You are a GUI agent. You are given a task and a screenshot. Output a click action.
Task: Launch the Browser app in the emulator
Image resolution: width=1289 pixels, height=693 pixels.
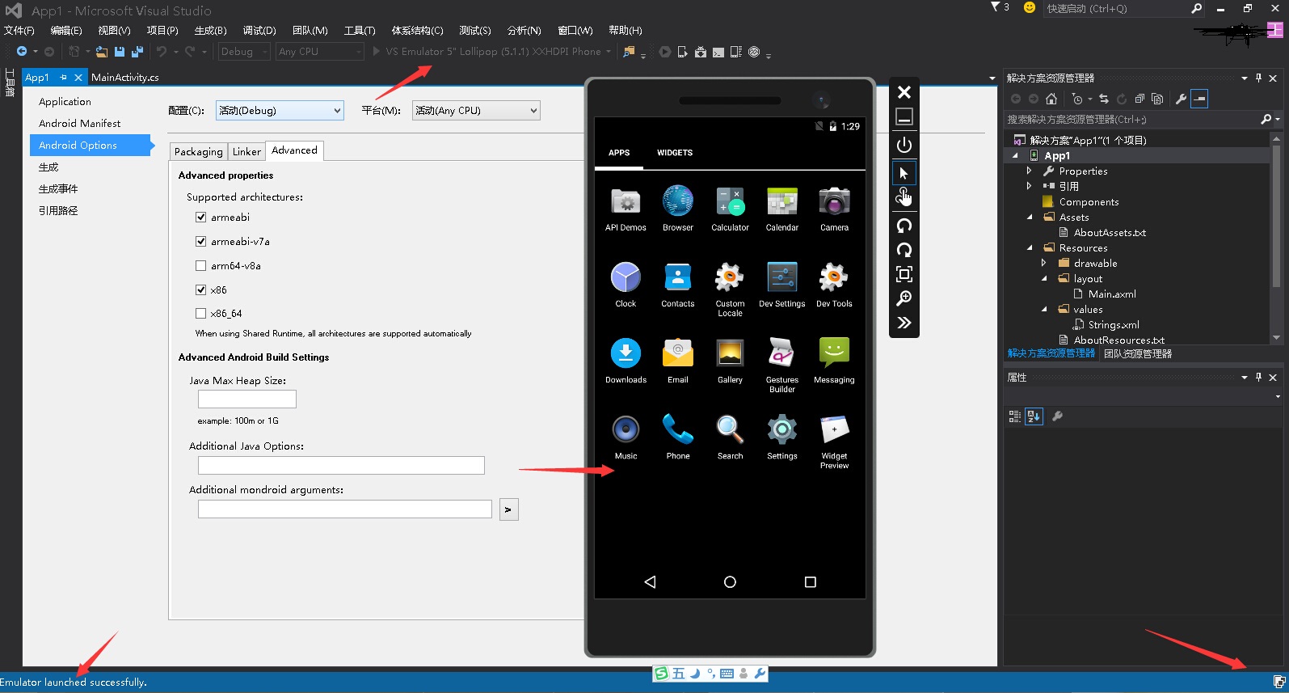tap(678, 209)
